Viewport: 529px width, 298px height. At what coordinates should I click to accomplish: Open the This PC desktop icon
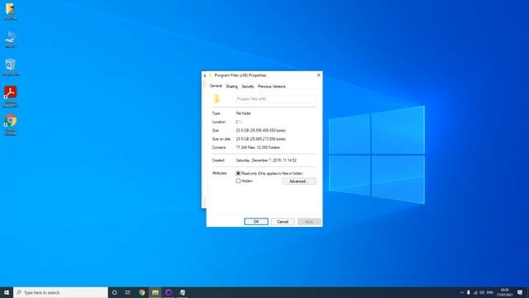11,39
